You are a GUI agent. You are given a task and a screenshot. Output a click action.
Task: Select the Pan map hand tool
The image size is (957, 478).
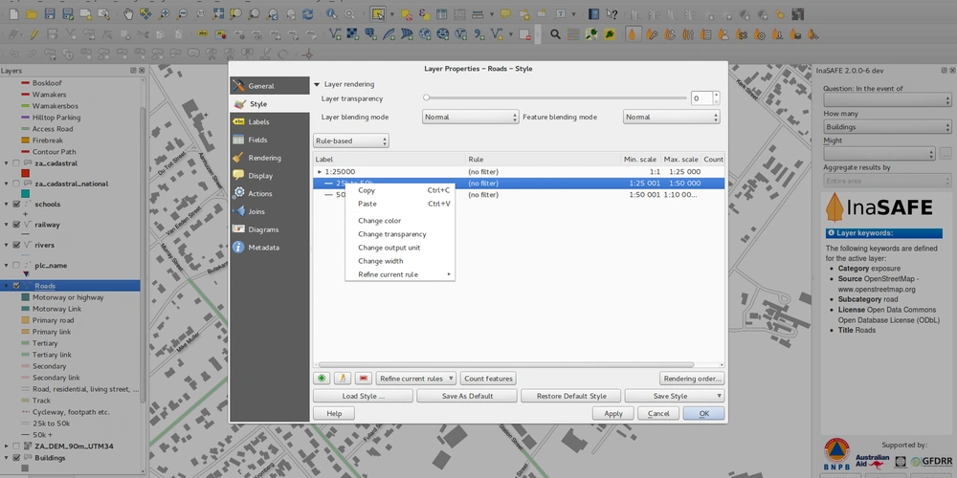pos(127,14)
